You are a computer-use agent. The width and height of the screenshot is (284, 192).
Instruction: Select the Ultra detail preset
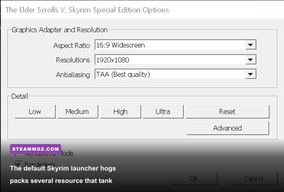[x=163, y=111]
